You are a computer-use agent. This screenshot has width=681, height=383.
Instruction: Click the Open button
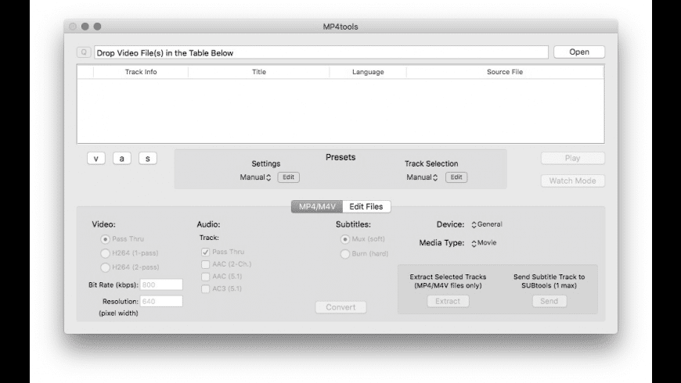pos(579,52)
